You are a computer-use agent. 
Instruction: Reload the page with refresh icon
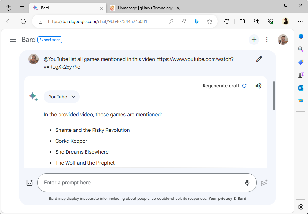[x=23, y=21]
